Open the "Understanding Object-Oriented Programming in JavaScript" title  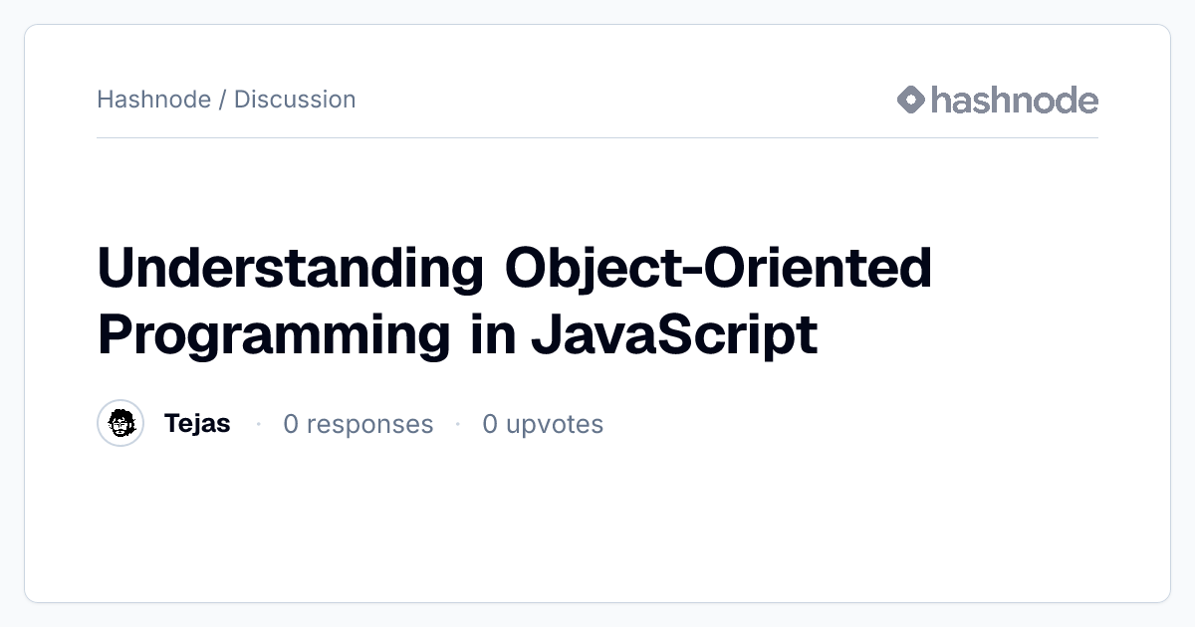tap(515, 301)
